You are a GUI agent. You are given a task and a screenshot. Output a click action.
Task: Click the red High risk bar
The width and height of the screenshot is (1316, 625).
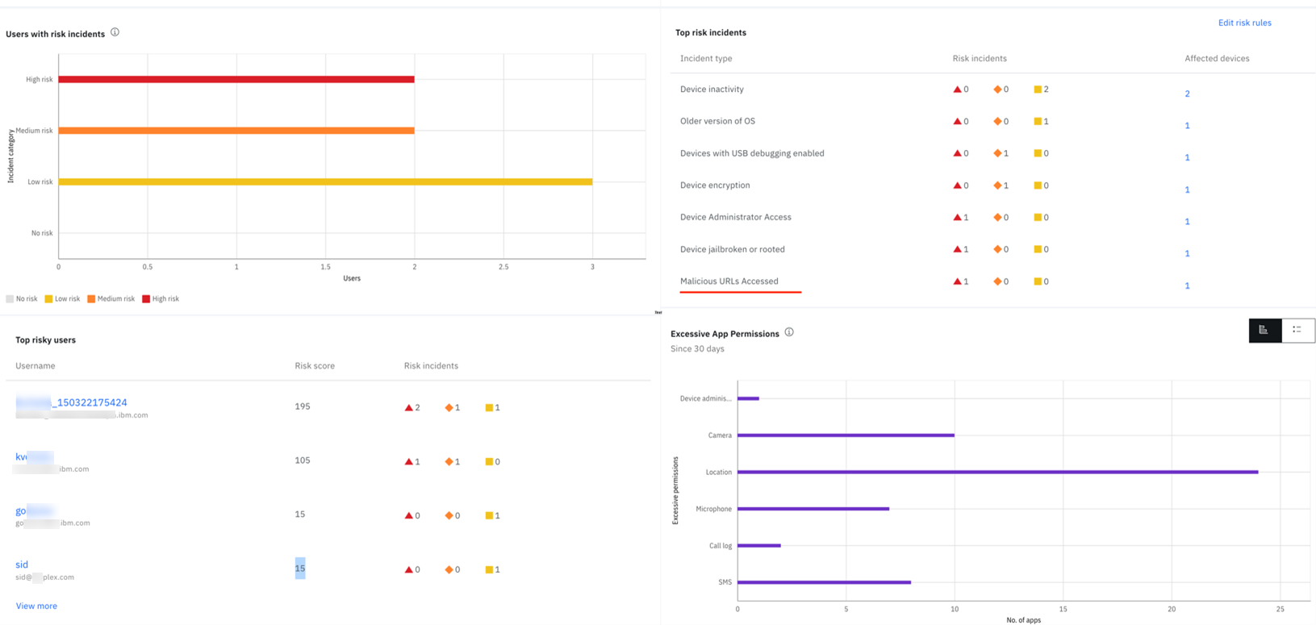[236, 79]
